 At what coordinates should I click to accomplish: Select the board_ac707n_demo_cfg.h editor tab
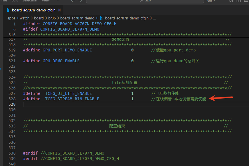click(34, 10)
